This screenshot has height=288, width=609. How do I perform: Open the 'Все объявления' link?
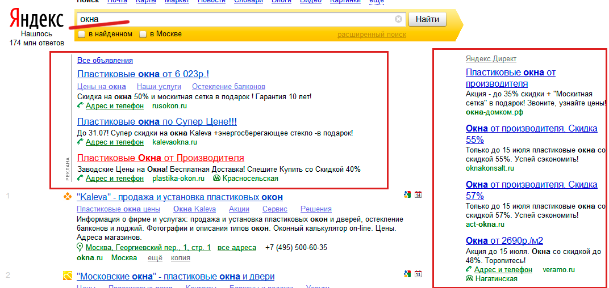(105, 61)
